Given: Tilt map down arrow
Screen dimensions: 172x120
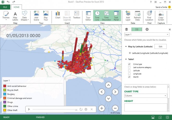Looking at the screenshot, I should coord(108,99).
